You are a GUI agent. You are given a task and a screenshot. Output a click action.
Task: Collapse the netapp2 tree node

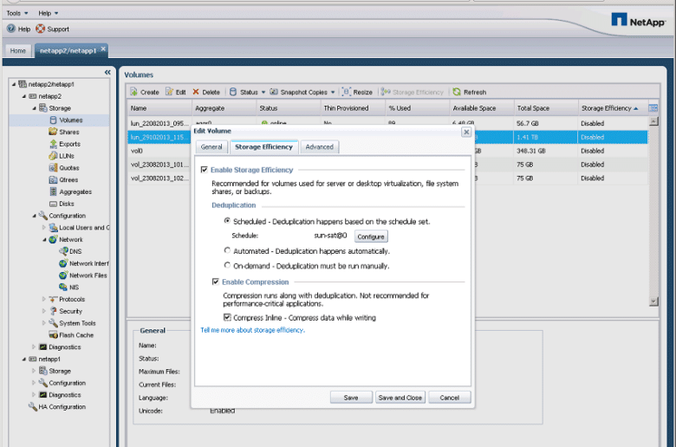[24, 96]
